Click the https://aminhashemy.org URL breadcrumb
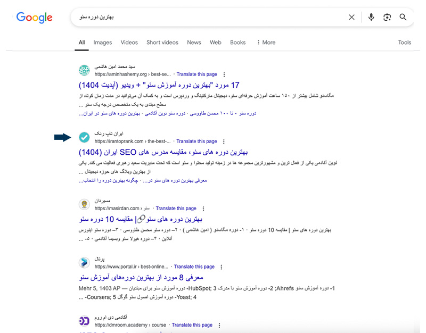The height and width of the screenshot is (333, 426). coord(133,74)
